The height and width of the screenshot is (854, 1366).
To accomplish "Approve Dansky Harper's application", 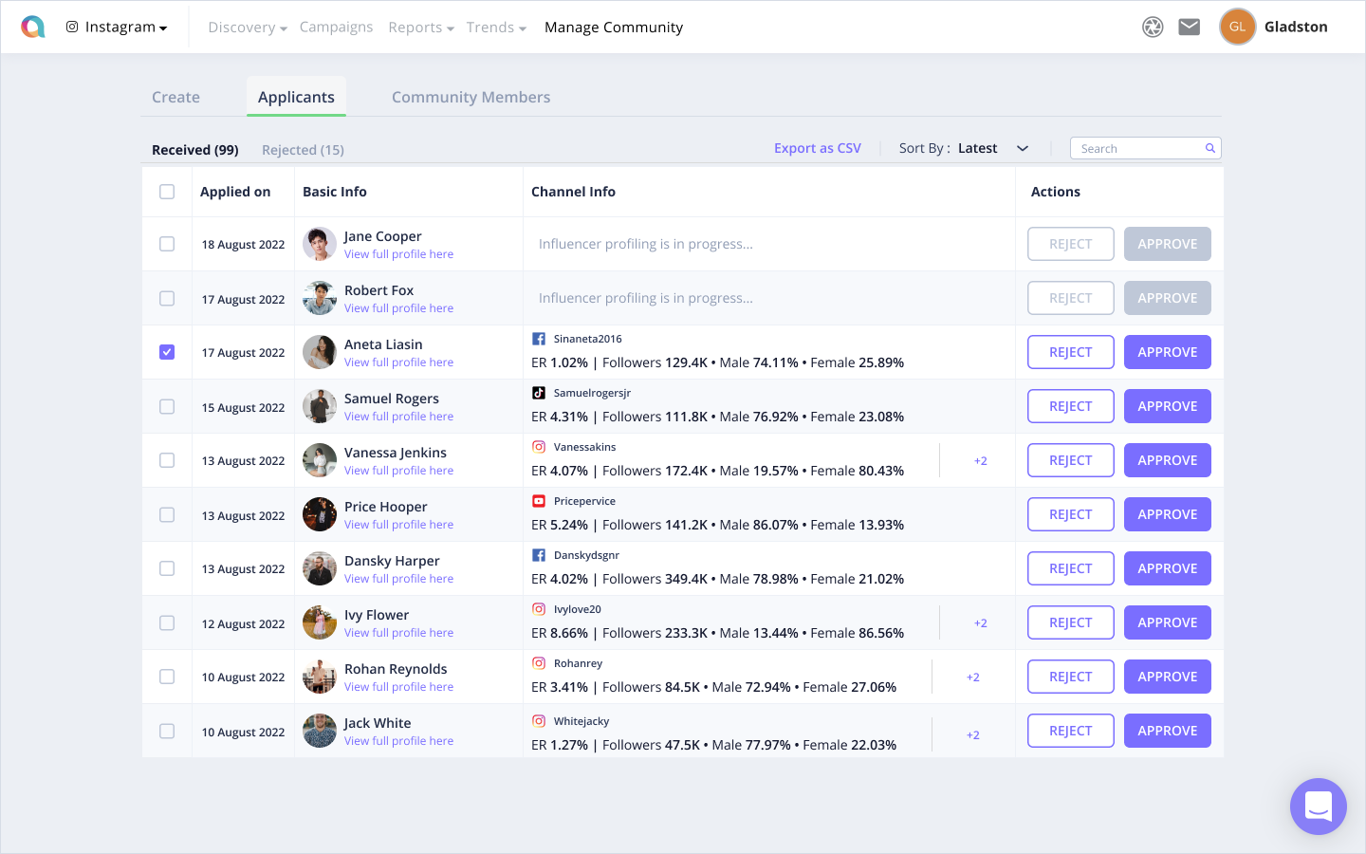I will [1168, 568].
